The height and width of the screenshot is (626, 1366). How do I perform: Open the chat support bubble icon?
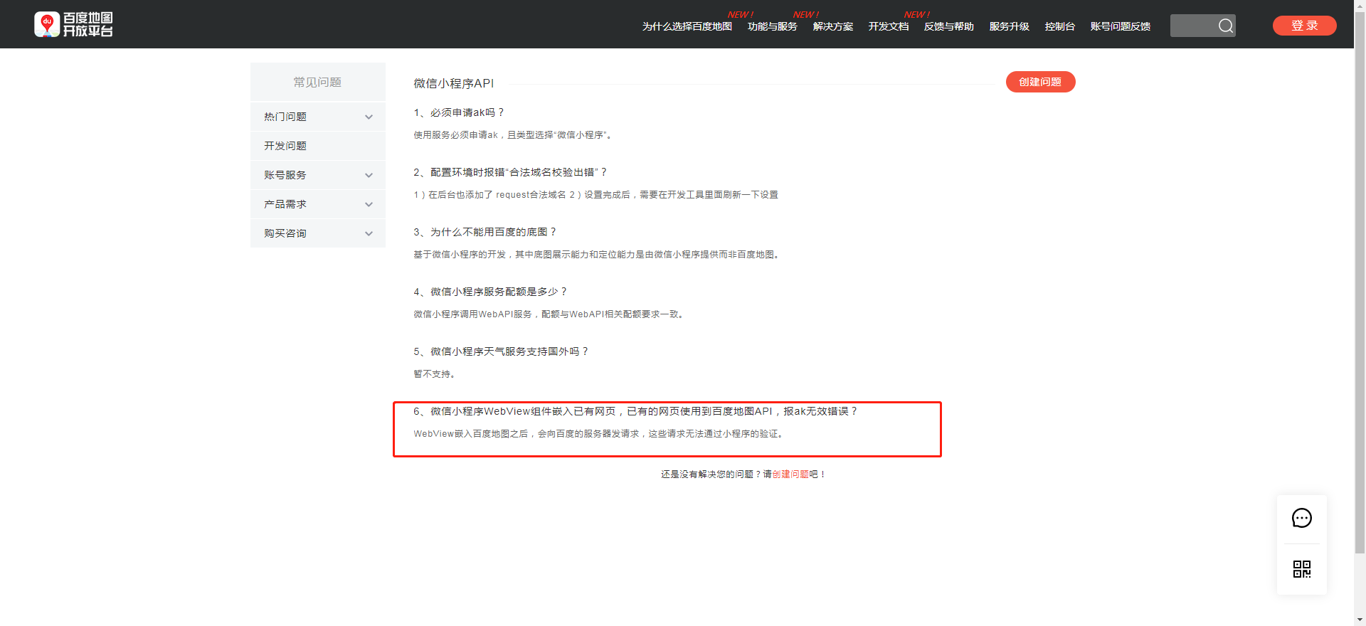click(x=1301, y=518)
